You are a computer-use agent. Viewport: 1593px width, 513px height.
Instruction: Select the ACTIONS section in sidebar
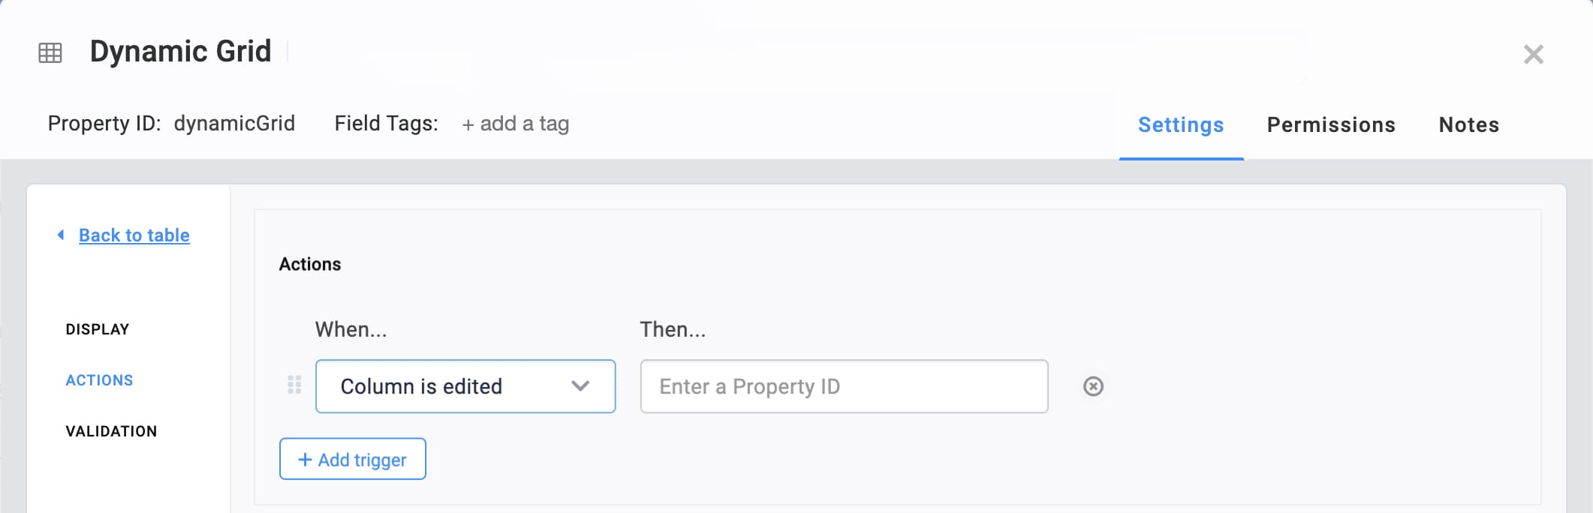click(99, 380)
